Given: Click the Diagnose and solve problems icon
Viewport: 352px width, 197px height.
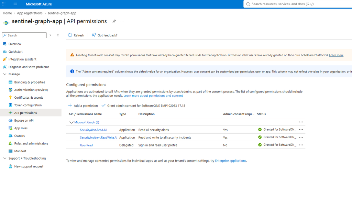Looking at the screenshot, I should click(4, 67).
